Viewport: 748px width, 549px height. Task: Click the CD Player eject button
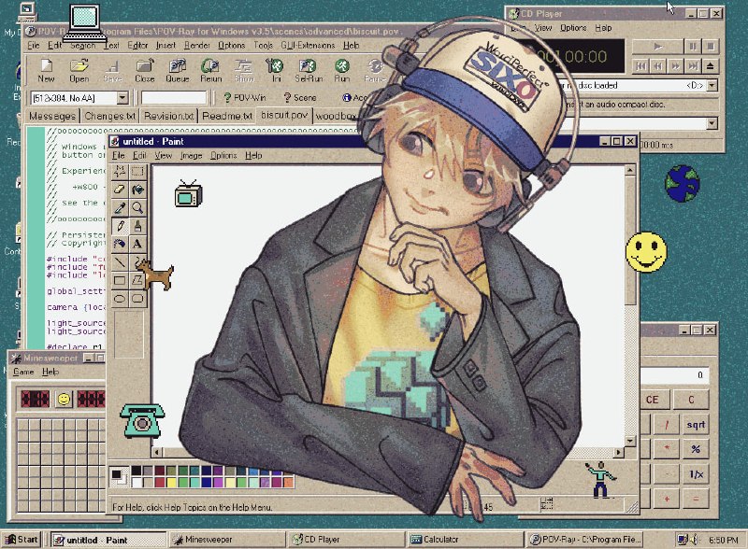point(711,65)
